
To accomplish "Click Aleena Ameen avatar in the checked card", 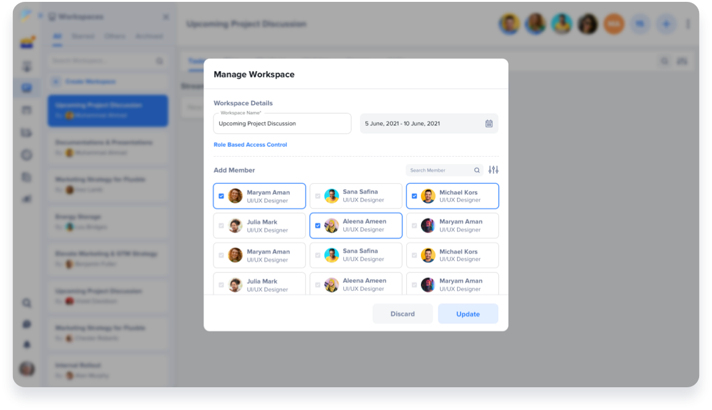I will coord(332,226).
